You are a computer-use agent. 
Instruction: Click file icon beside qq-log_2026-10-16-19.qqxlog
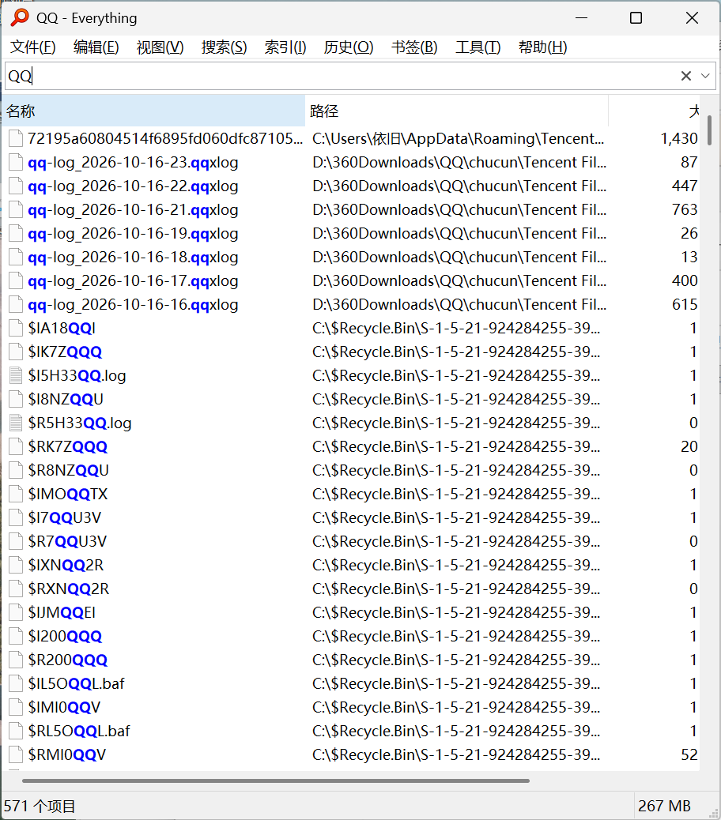tap(17, 233)
